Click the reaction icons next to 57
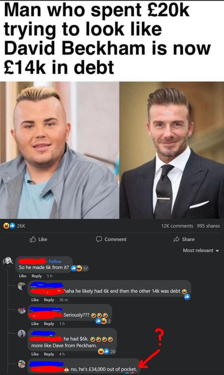Viewport: 224px width, 375px height. 76,268
